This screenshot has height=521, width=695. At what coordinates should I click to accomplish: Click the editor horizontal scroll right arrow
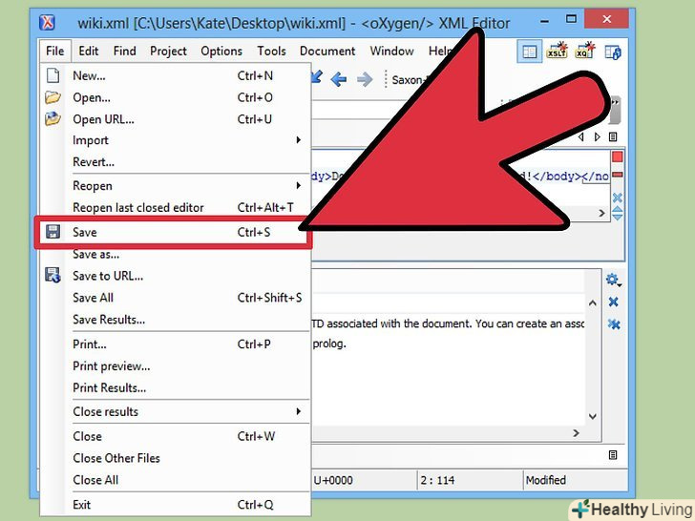[601, 213]
